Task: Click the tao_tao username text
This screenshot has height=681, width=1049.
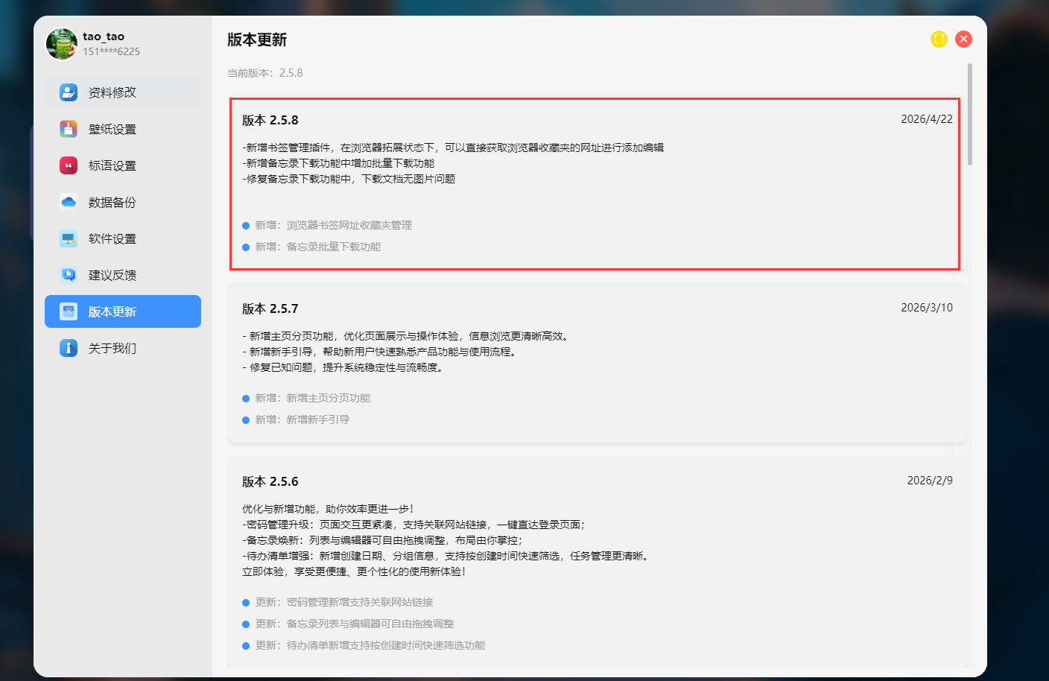Action: (x=104, y=37)
